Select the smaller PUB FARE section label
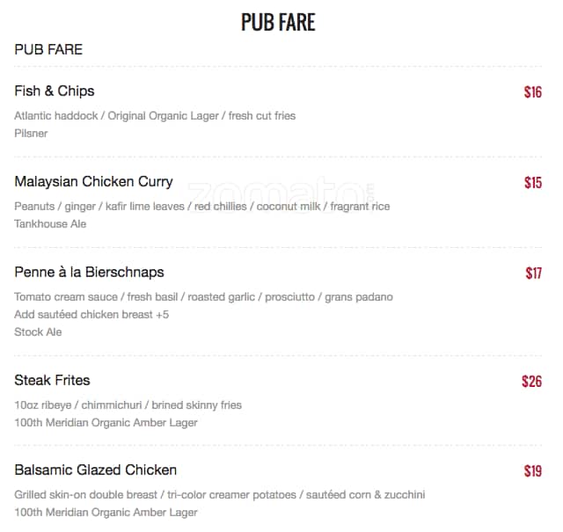This screenshot has height=532, width=563. (x=48, y=50)
